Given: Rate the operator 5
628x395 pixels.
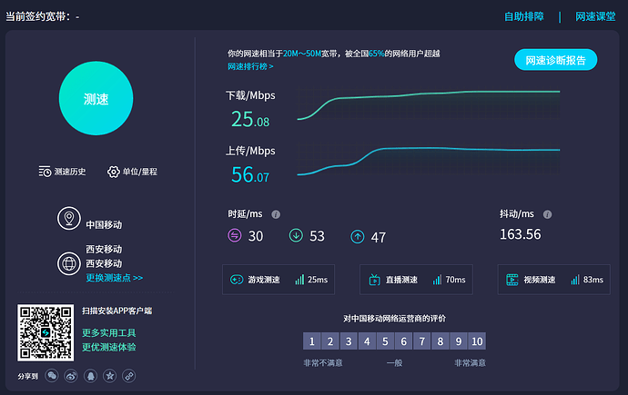Looking at the screenshot, I should click(x=385, y=341).
